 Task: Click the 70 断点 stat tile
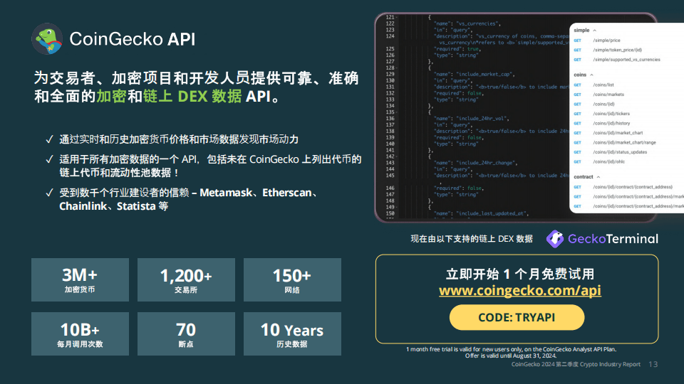(186, 334)
